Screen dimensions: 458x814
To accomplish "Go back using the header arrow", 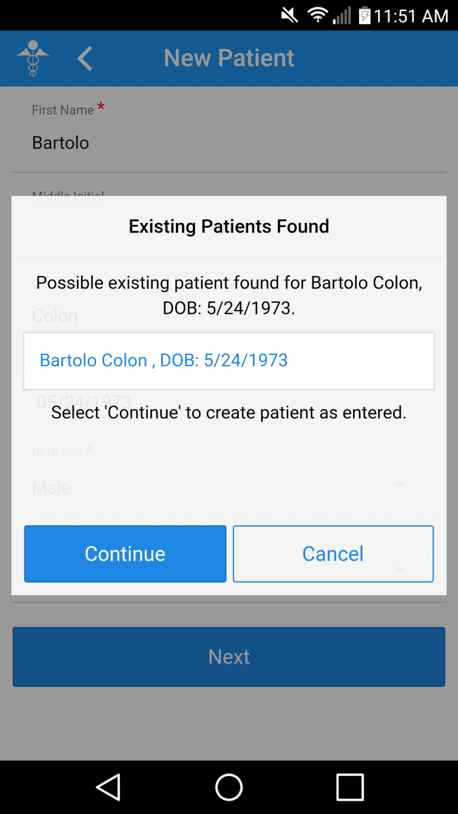I will tap(85, 58).
